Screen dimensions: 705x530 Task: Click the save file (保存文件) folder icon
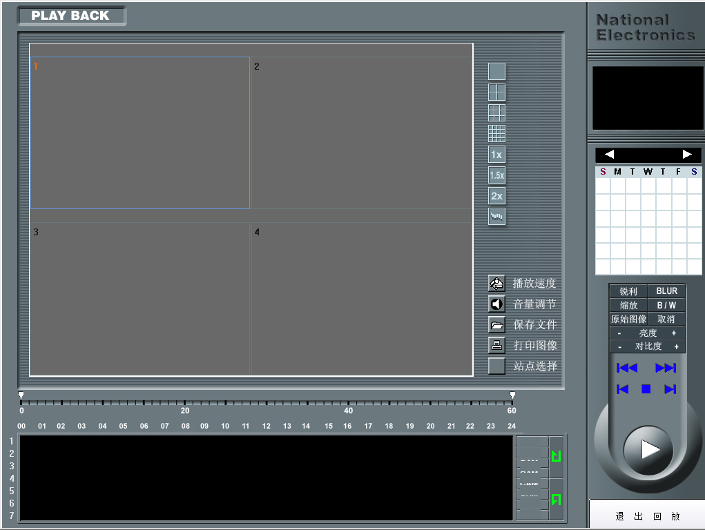496,324
